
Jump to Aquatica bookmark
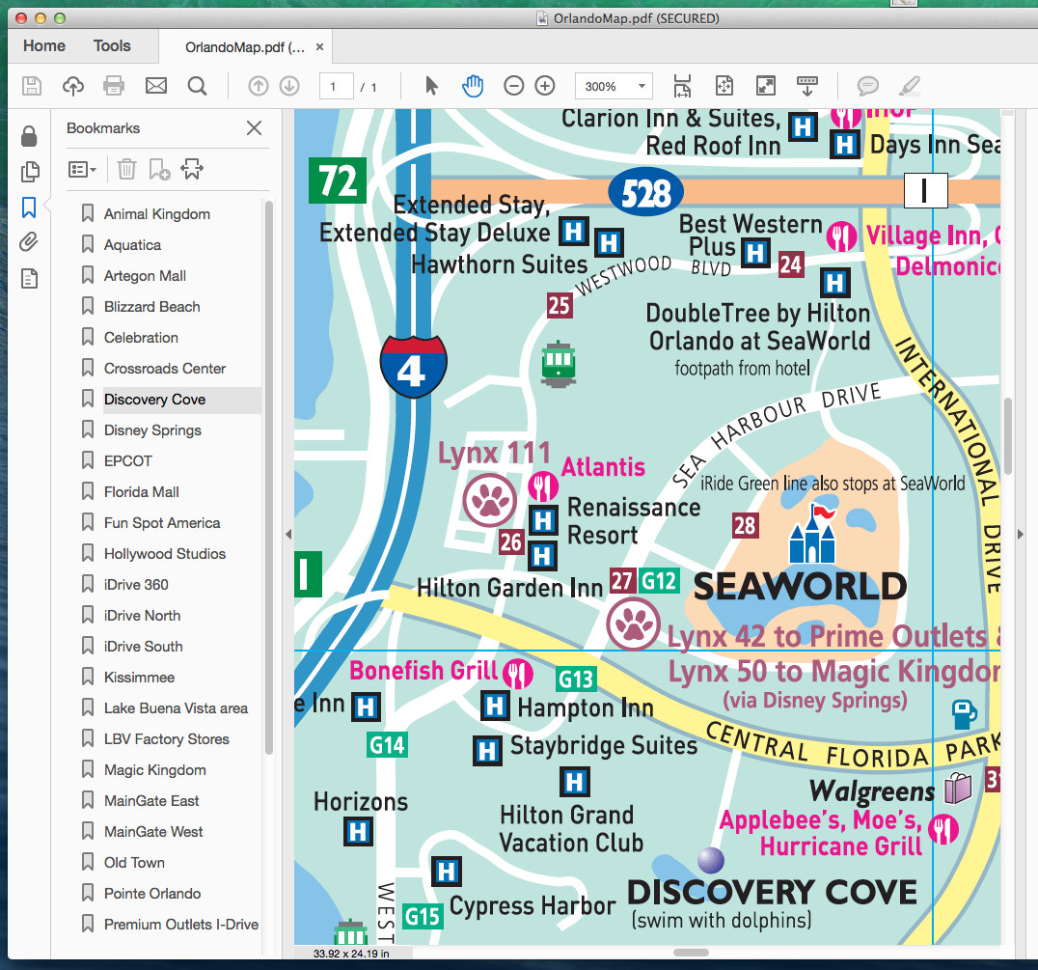132,245
